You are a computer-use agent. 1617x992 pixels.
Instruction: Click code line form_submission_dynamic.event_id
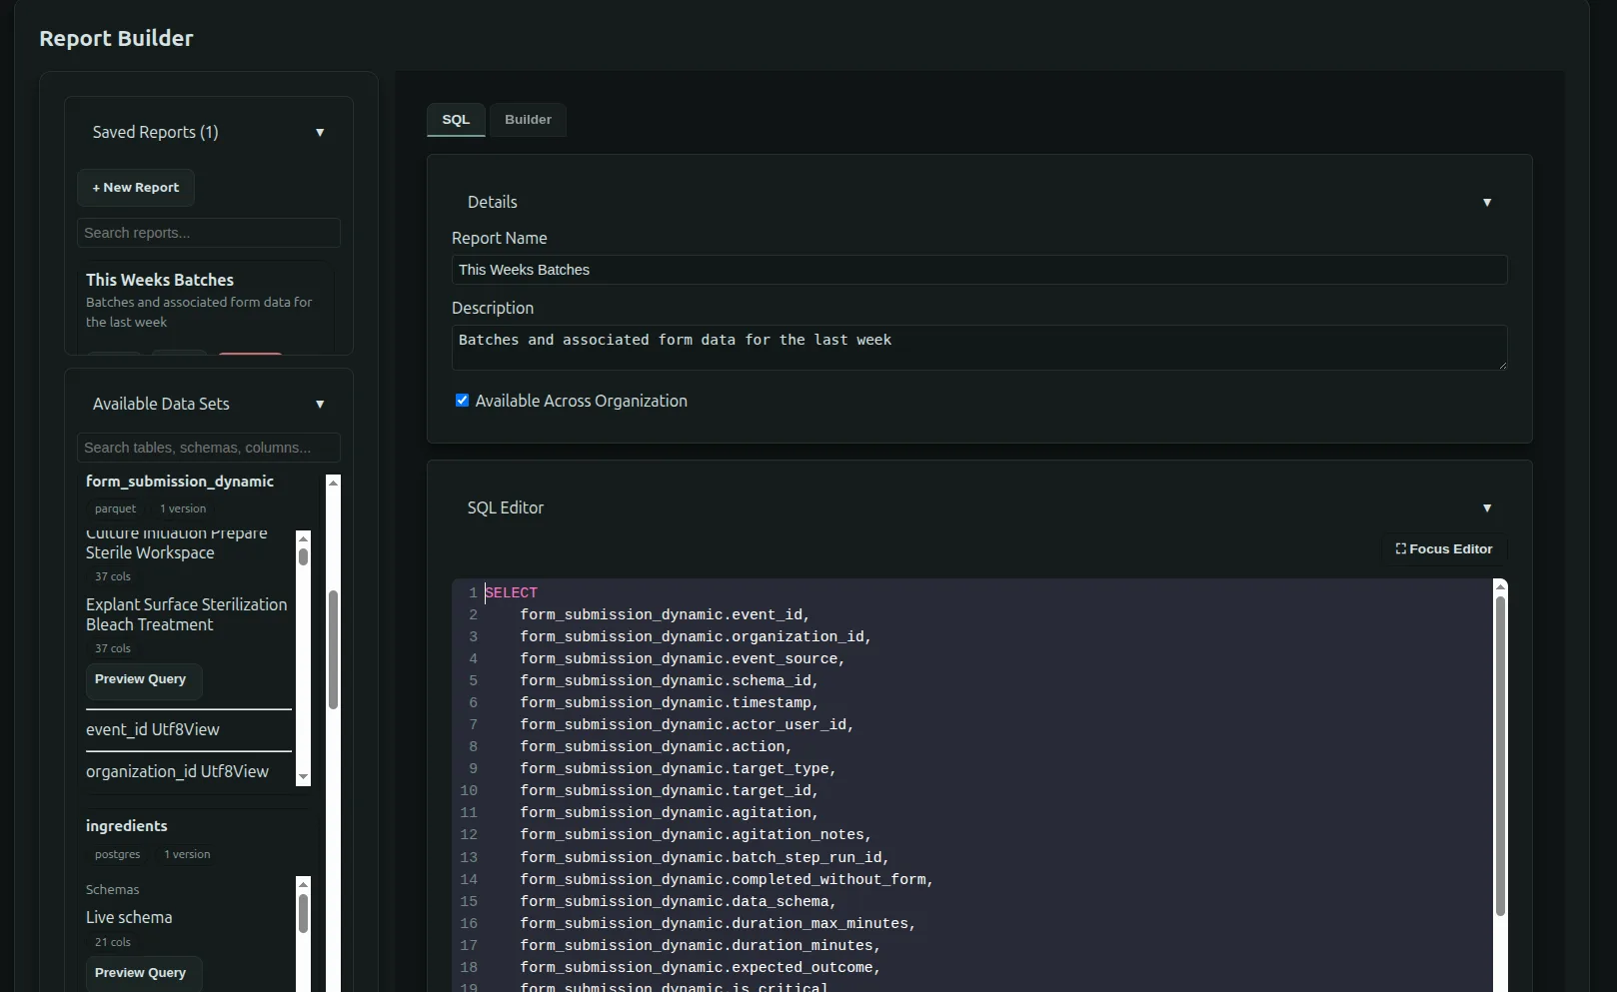pos(665,615)
